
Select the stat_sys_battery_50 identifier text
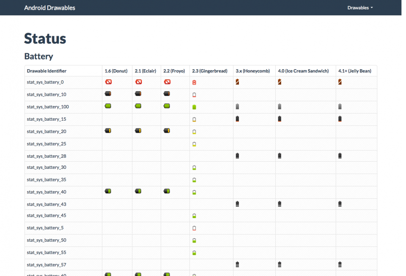point(47,240)
